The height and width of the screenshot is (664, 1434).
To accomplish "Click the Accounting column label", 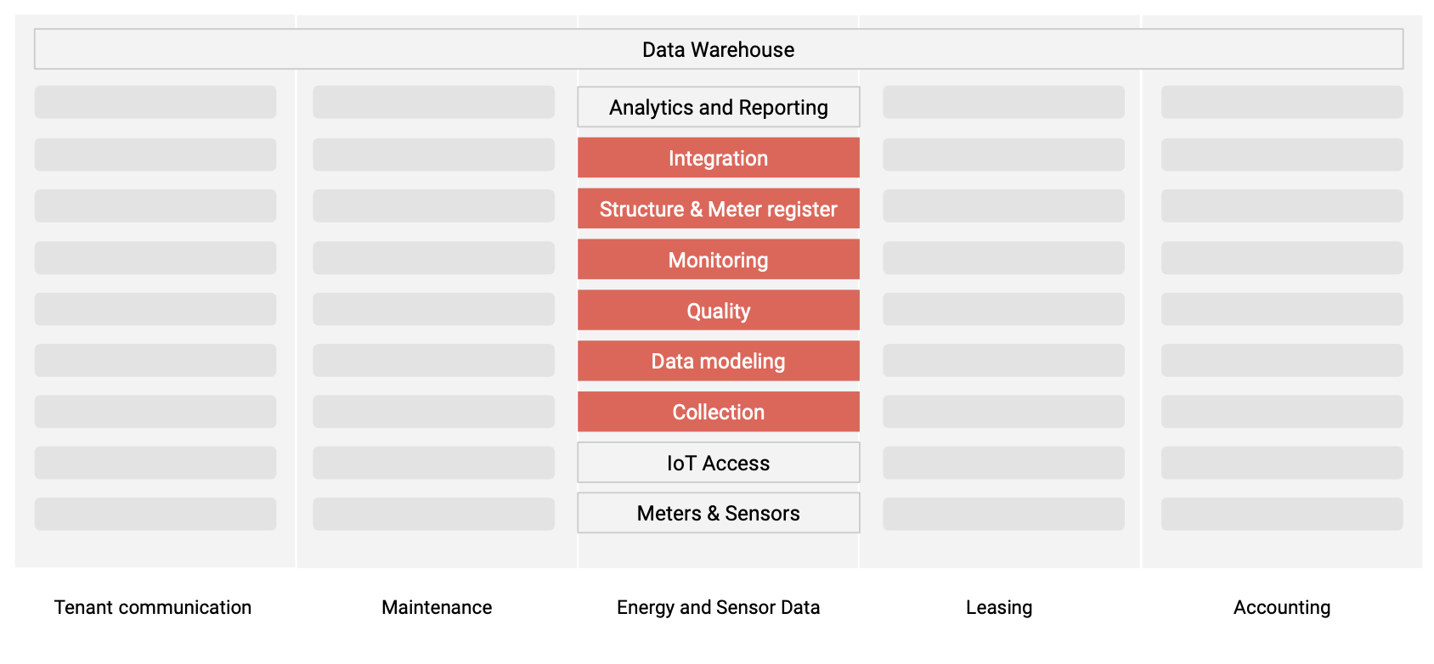I will pyautogui.click(x=1282, y=607).
